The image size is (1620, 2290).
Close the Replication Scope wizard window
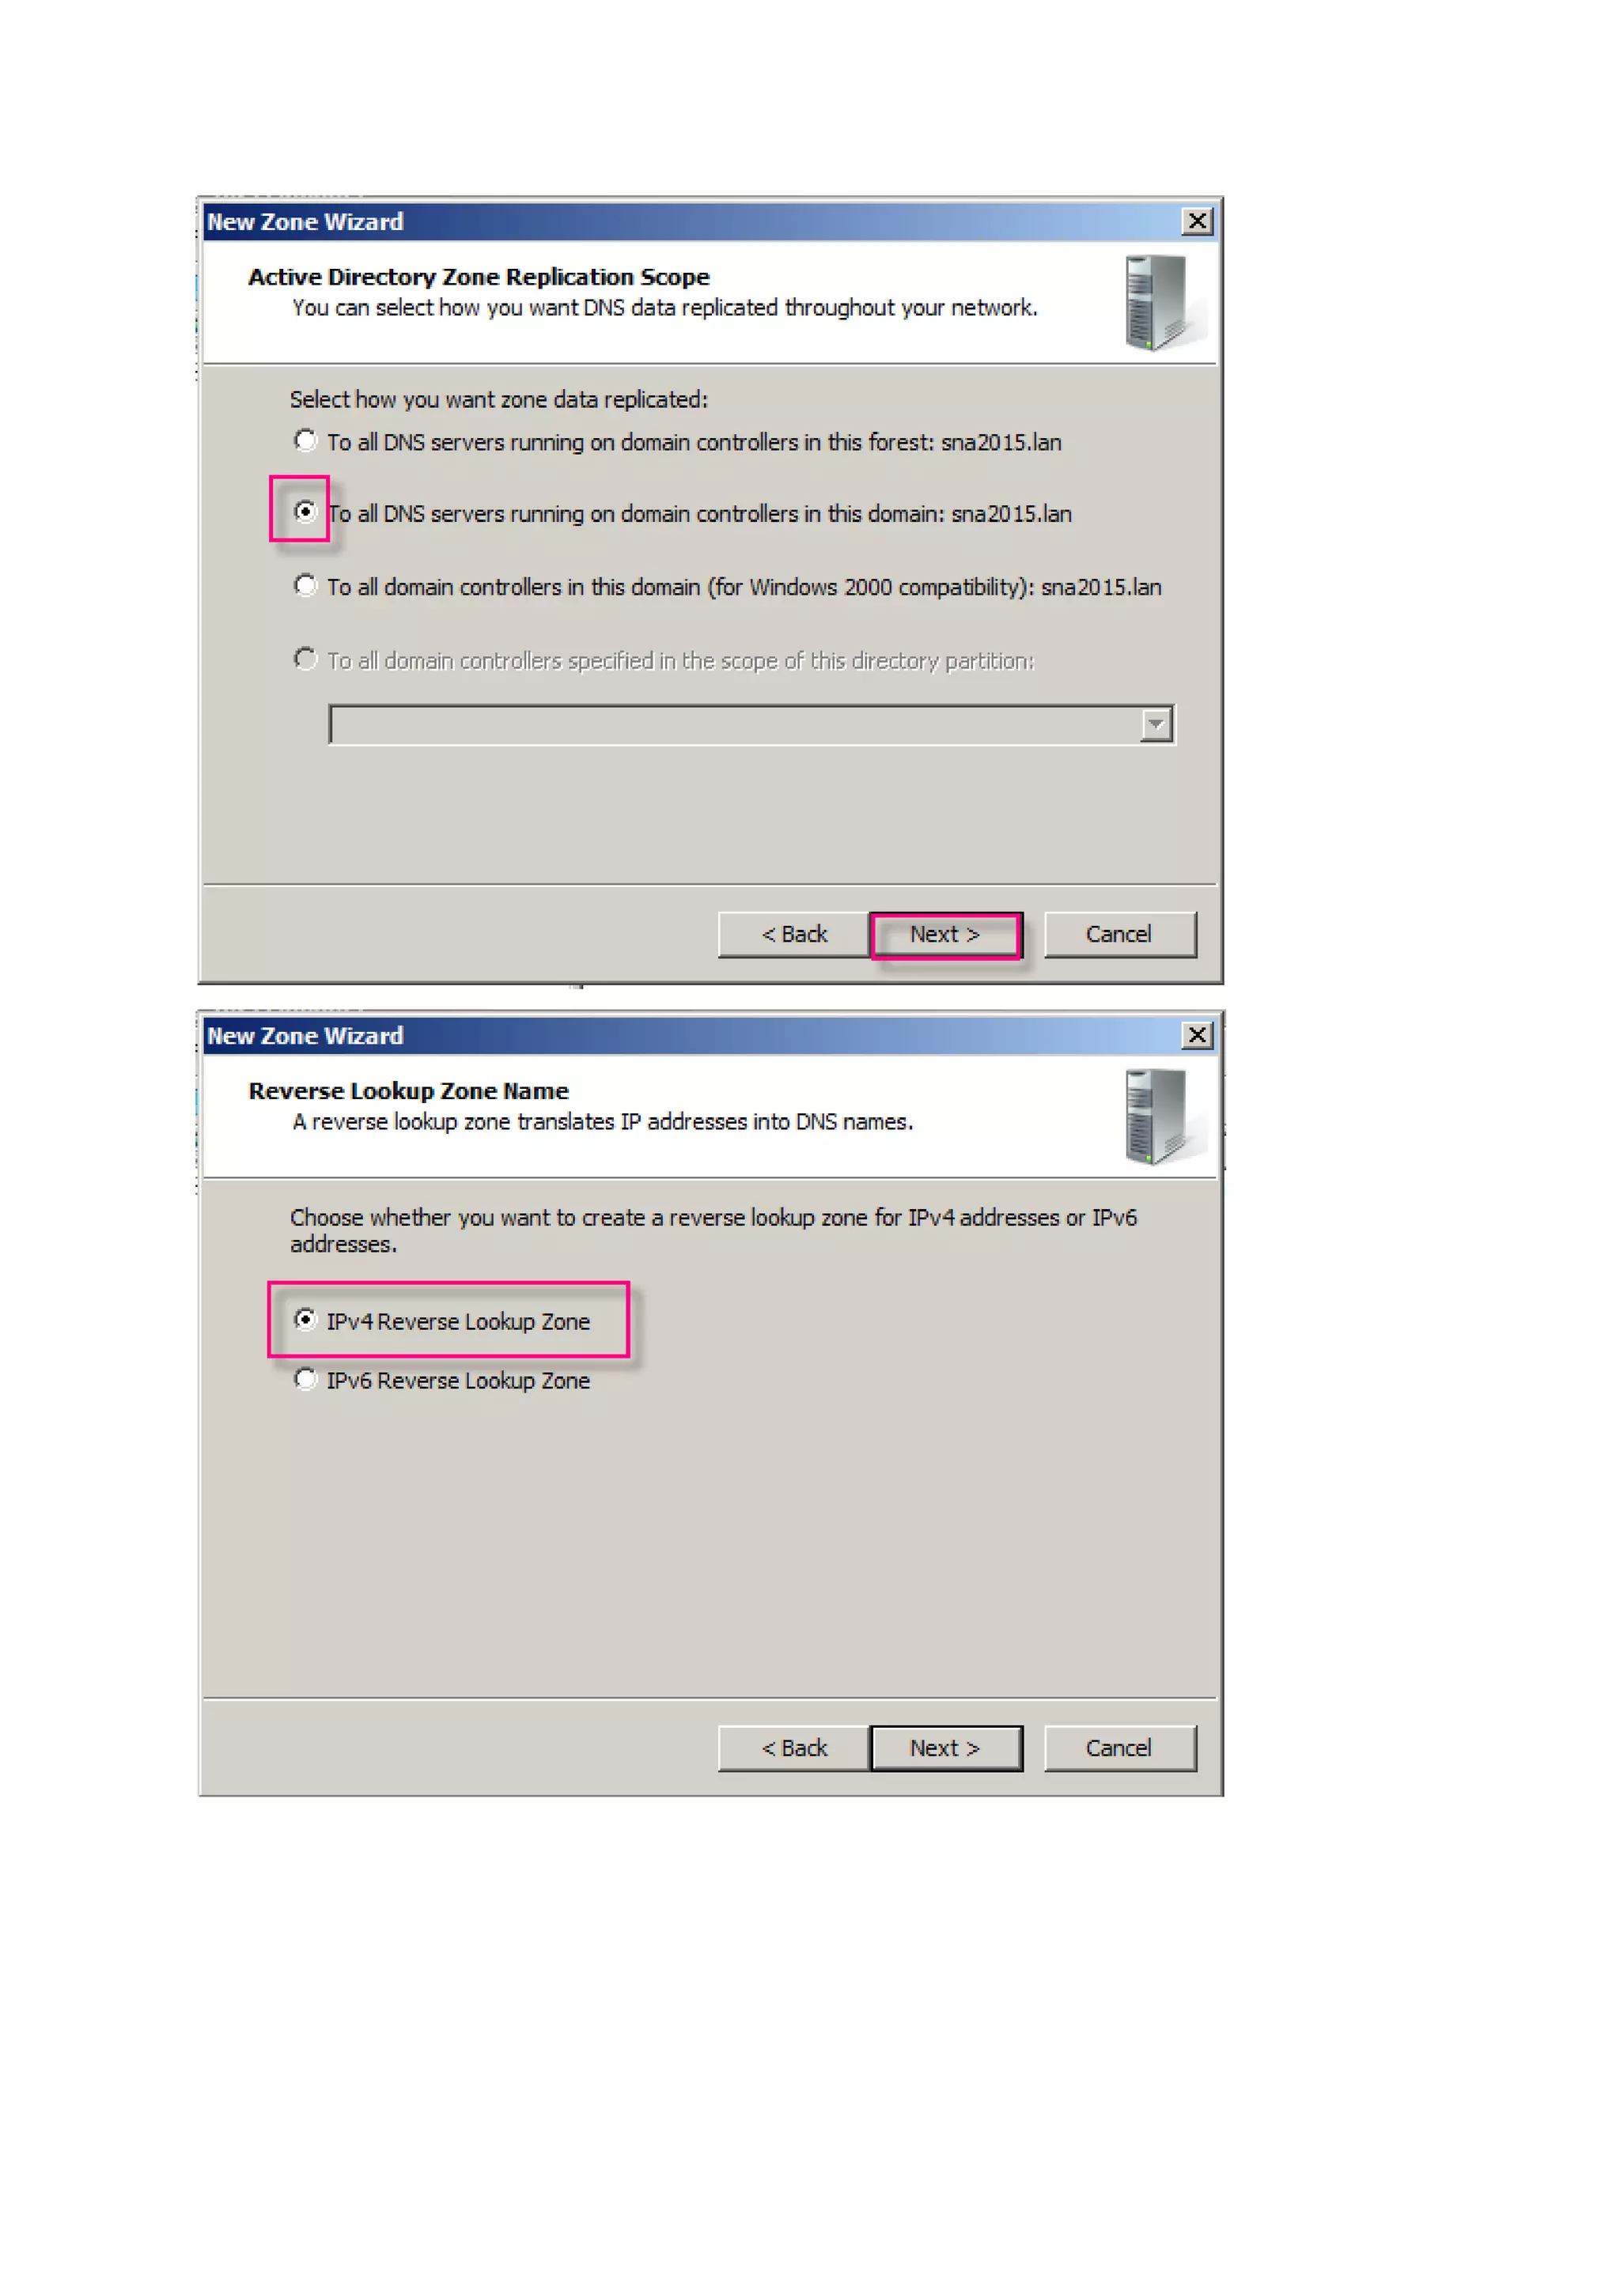[x=1197, y=221]
